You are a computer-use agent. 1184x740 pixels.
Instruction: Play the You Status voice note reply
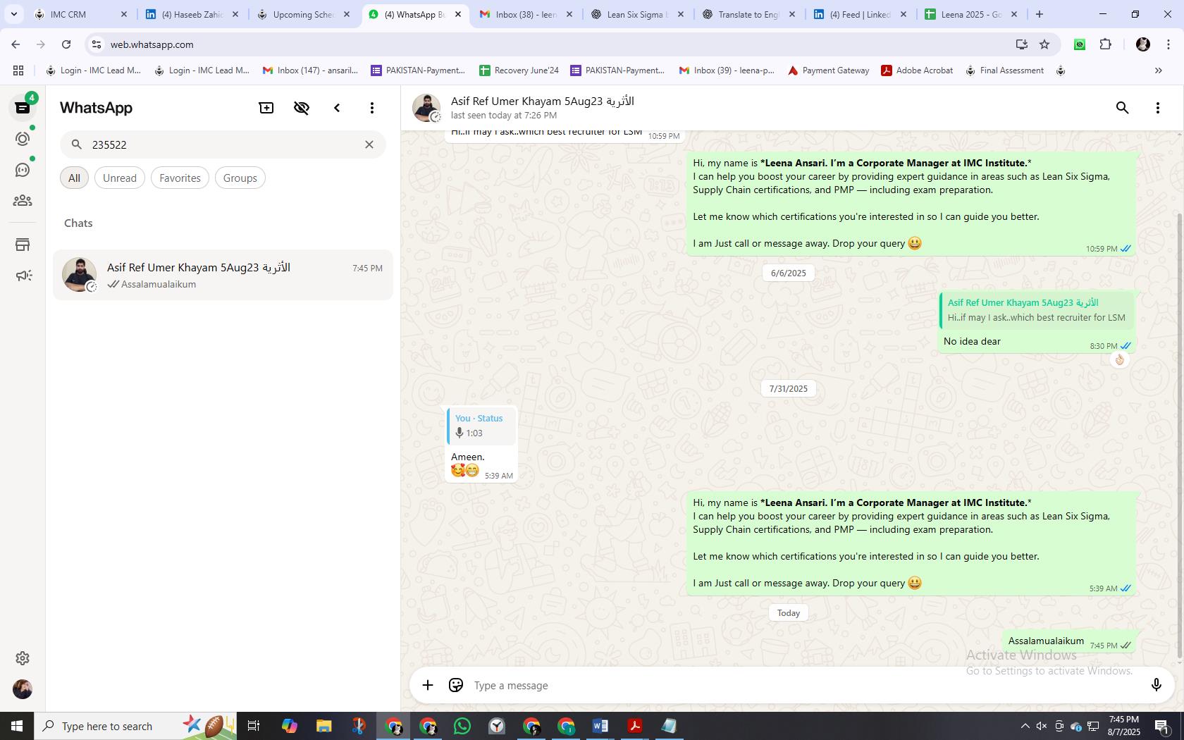click(x=482, y=426)
